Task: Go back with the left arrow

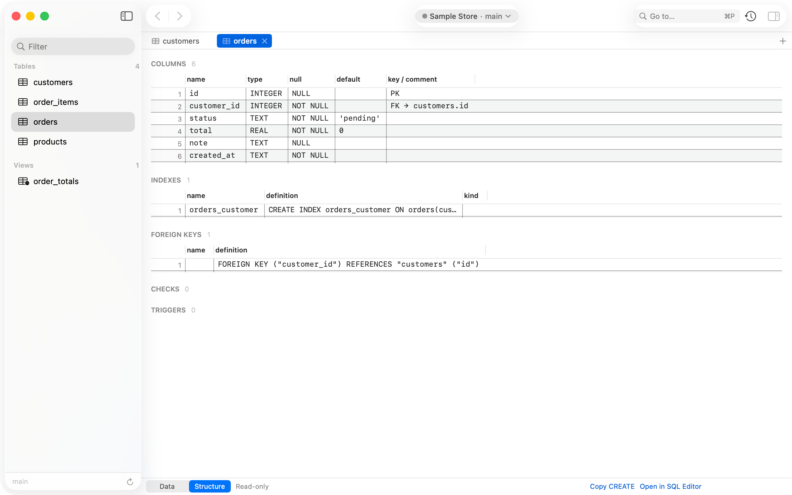Action: [x=158, y=16]
